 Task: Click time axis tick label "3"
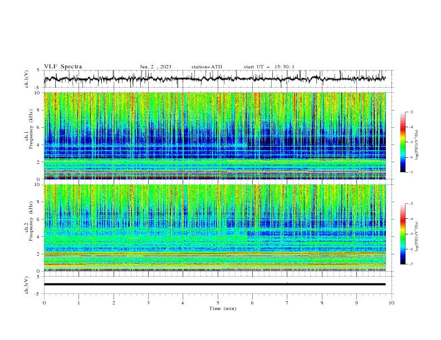pyautogui.click(x=148, y=303)
